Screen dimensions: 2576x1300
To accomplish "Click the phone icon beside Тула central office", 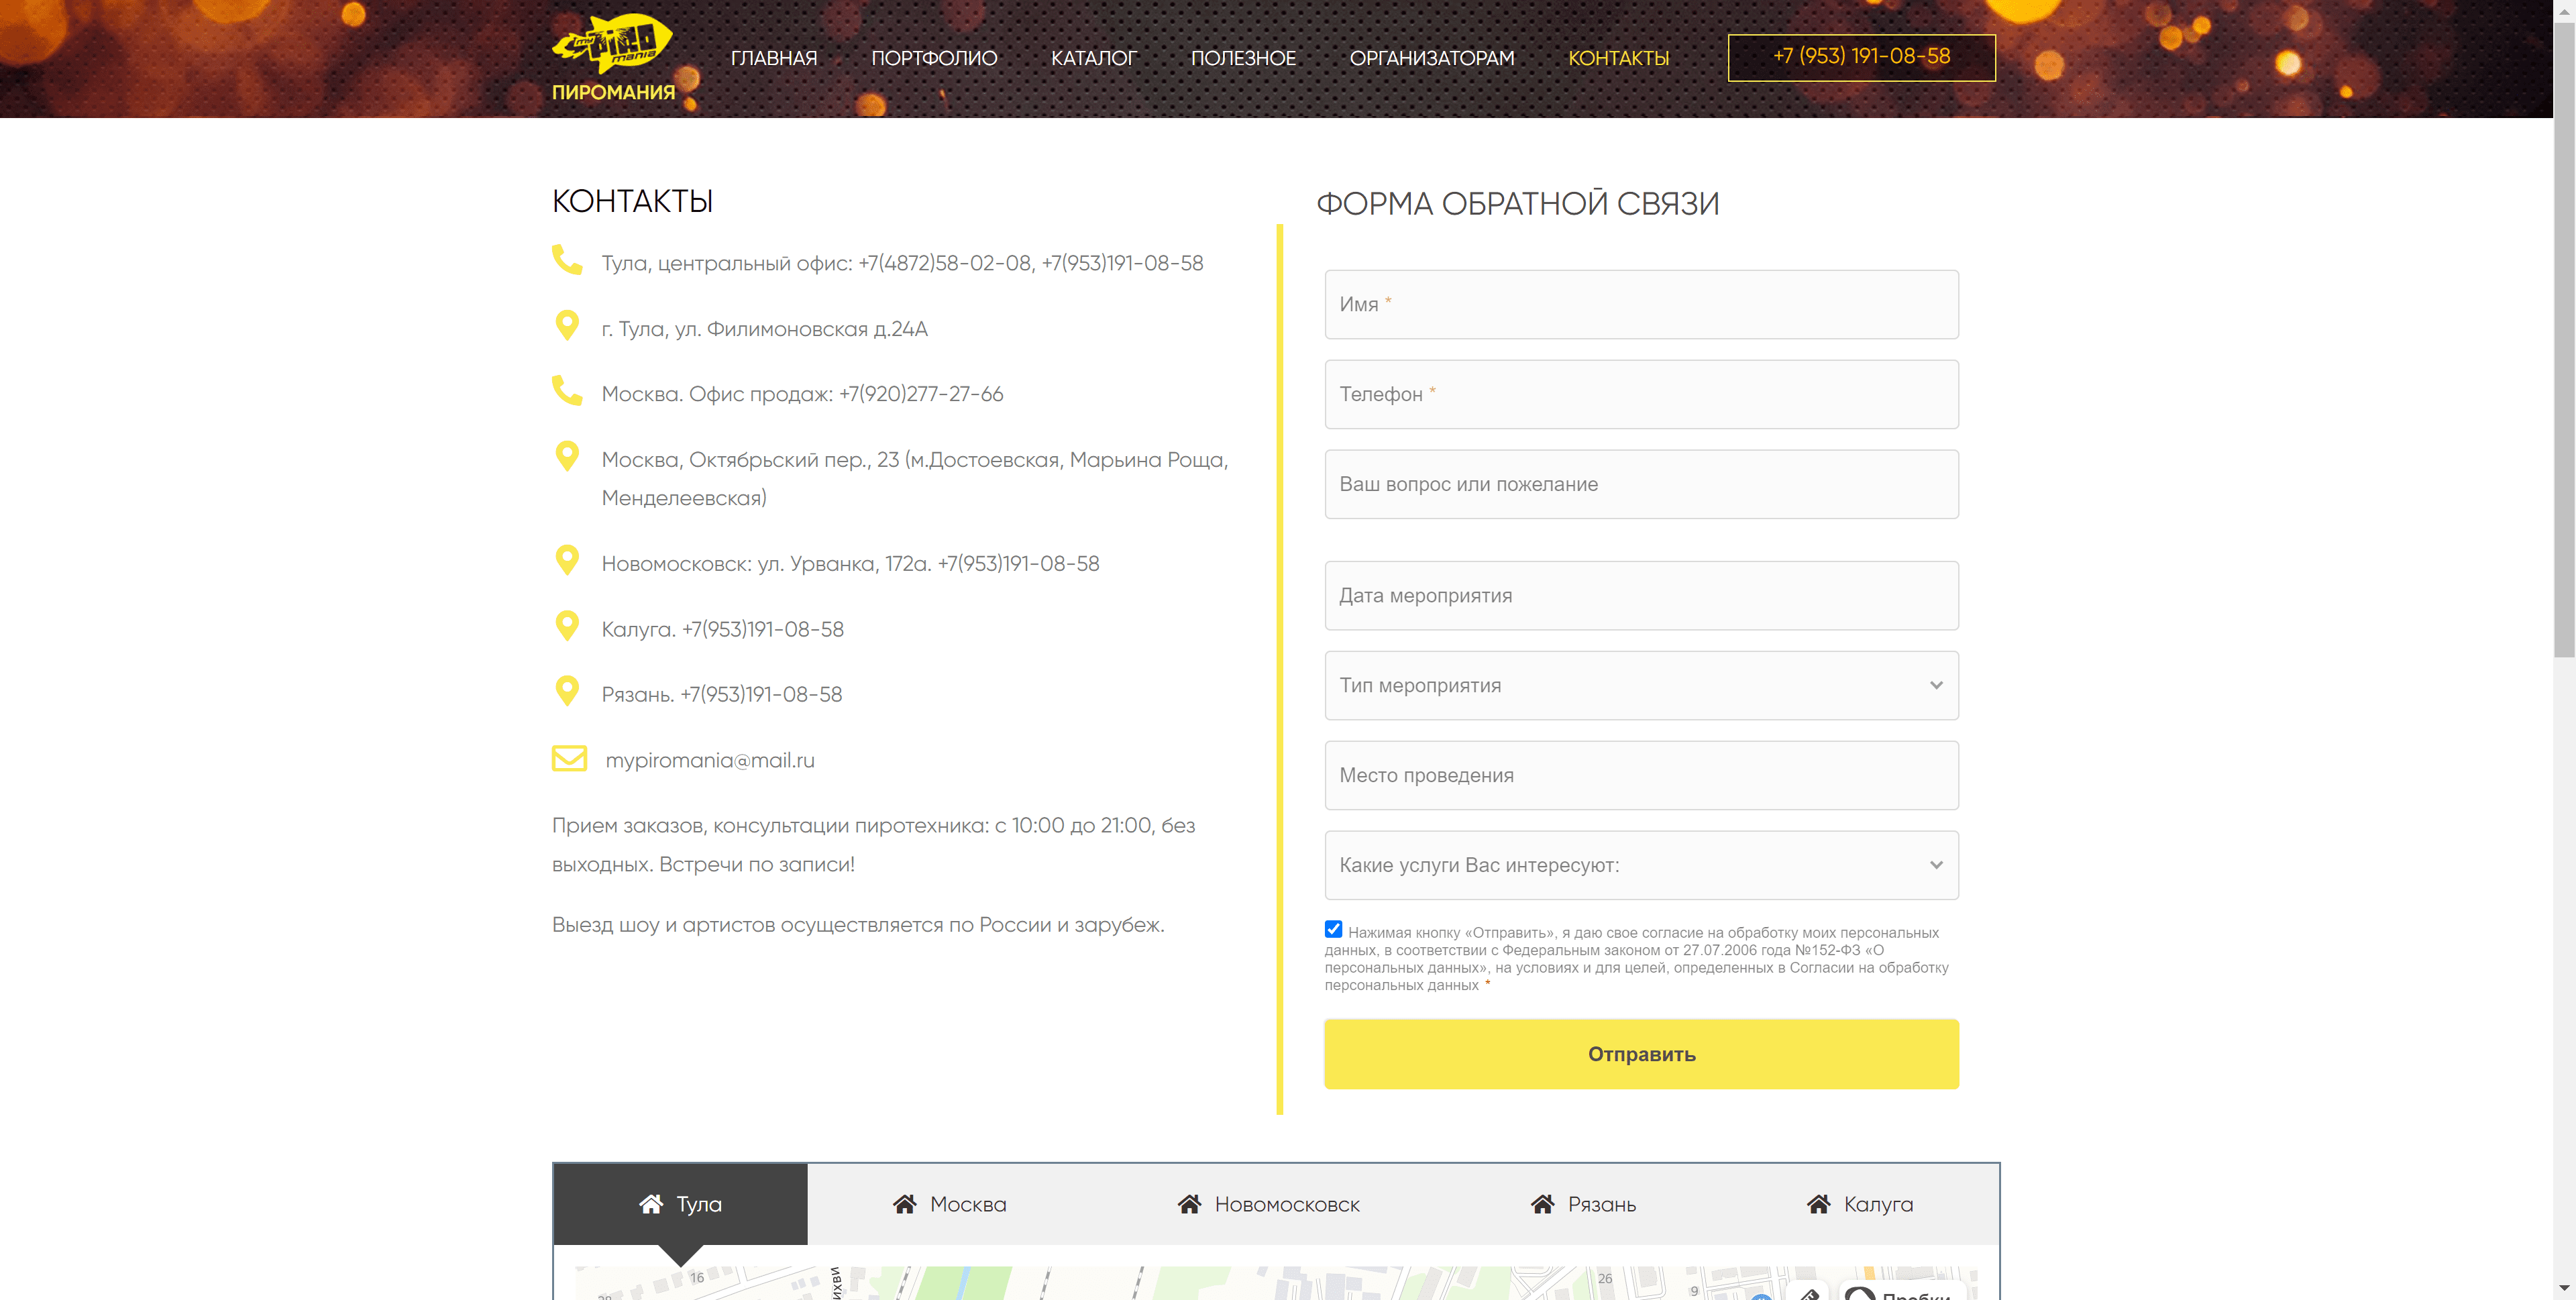I will pyautogui.click(x=567, y=259).
